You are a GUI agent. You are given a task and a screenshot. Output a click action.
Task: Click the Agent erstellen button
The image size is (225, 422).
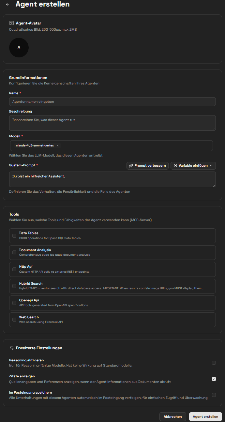coord(205,416)
